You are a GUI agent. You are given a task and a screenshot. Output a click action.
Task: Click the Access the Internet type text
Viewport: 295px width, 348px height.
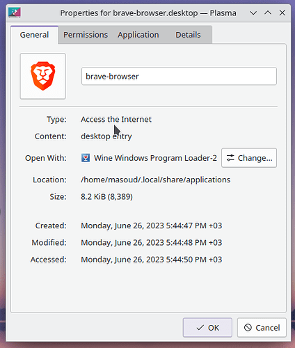[x=116, y=119]
